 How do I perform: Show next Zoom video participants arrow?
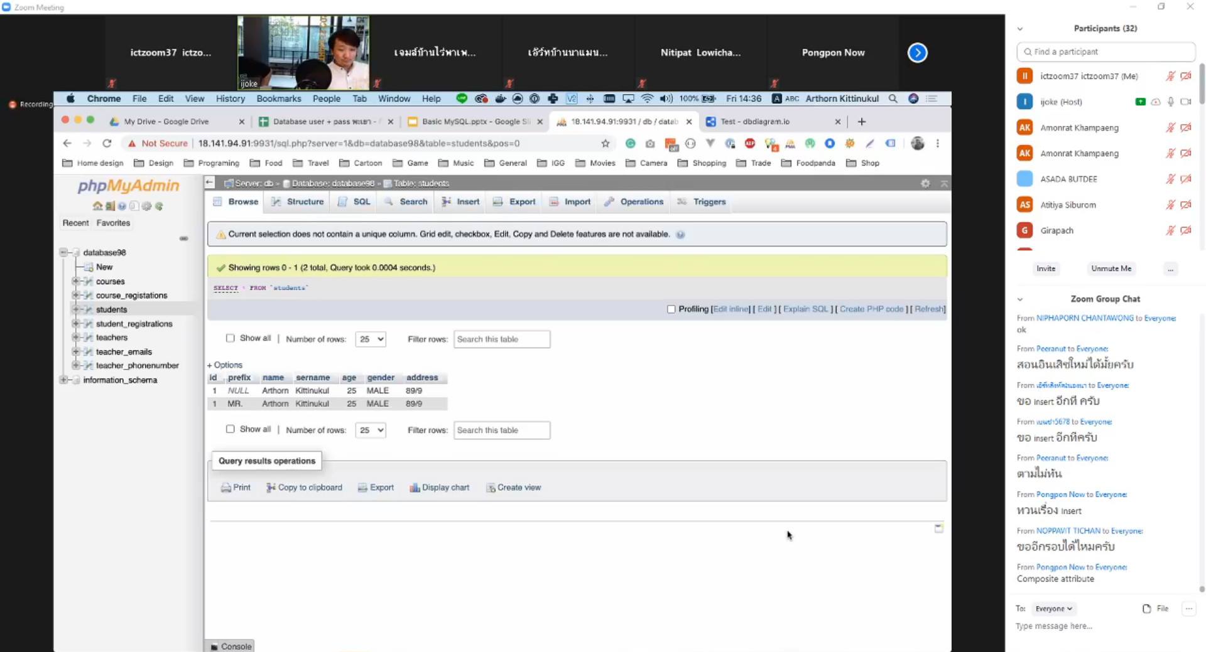(x=917, y=53)
